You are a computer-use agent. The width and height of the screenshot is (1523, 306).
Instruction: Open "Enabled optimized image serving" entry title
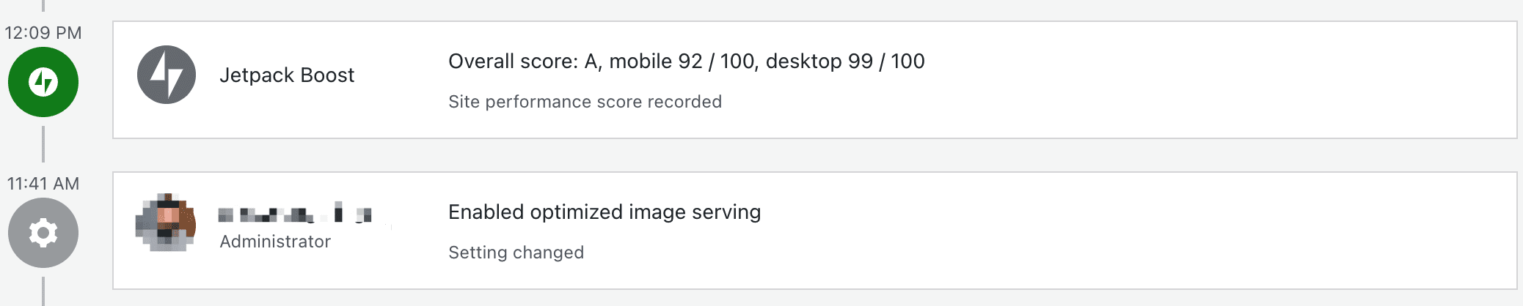605,212
